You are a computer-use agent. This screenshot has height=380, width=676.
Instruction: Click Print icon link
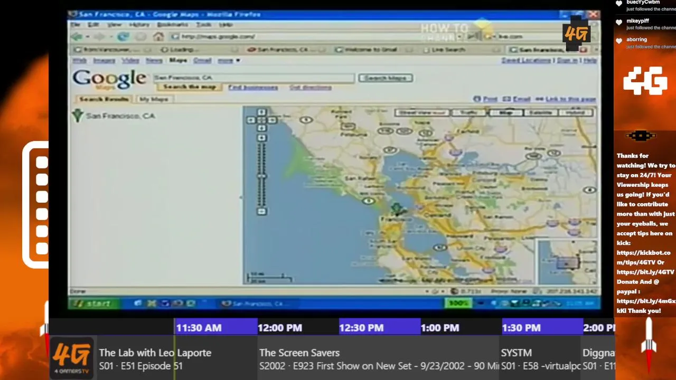(485, 99)
